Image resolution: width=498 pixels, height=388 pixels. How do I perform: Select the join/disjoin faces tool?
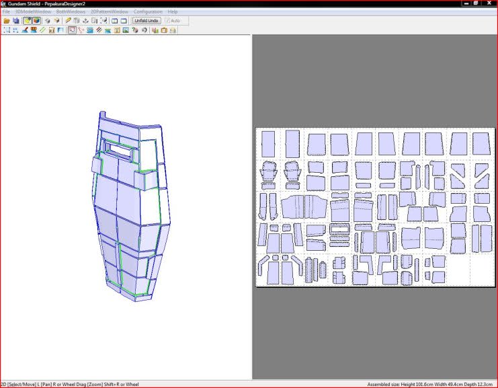(81, 30)
